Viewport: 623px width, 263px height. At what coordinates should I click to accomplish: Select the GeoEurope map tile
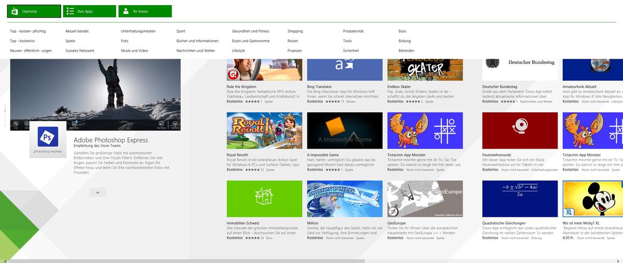pyautogui.click(x=425, y=199)
